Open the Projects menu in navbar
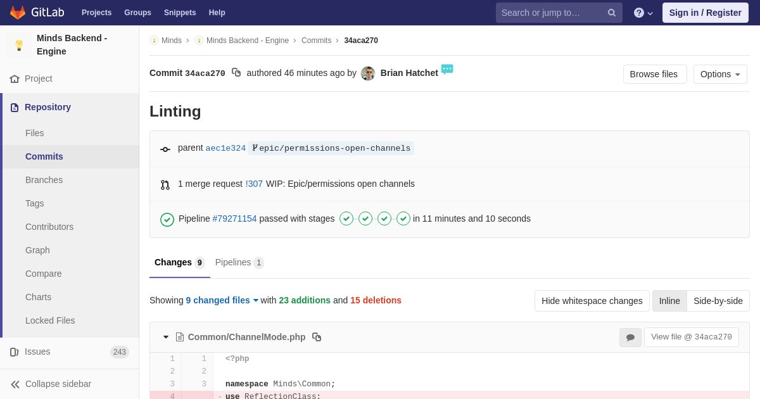Screen dimensions: 760x399 click(x=96, y=13)
